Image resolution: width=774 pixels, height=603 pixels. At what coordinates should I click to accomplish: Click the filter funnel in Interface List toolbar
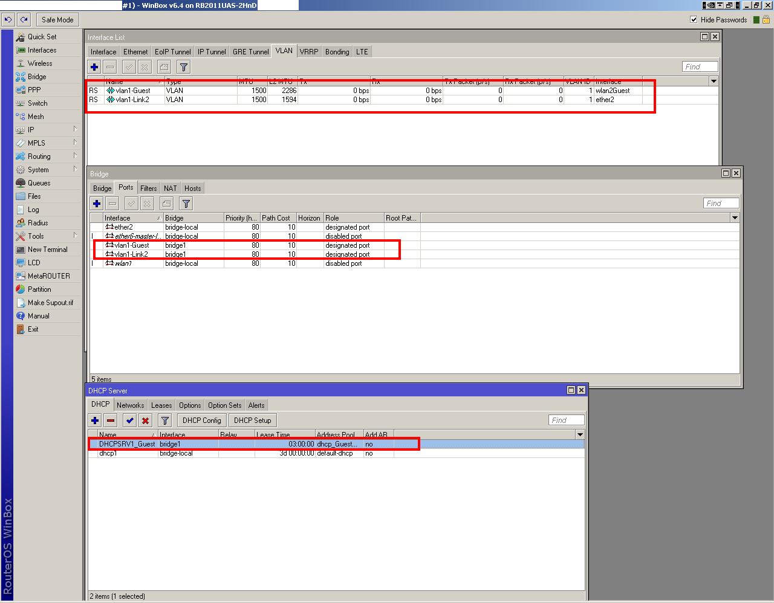pos(184,67)
